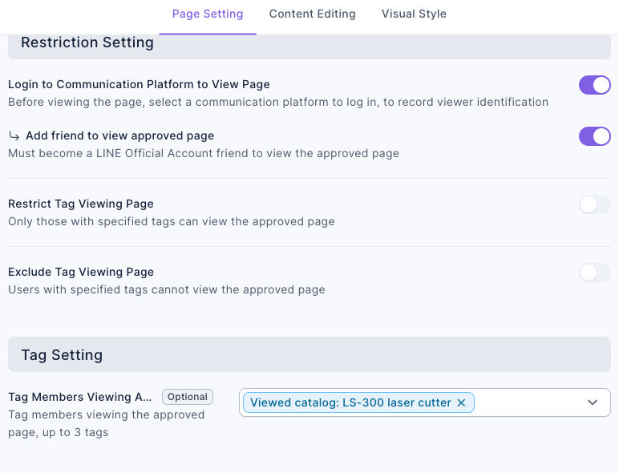Viewport: 619px width, 473px height.
Task: Open the Content Editing tab
Action: [312, 14]
